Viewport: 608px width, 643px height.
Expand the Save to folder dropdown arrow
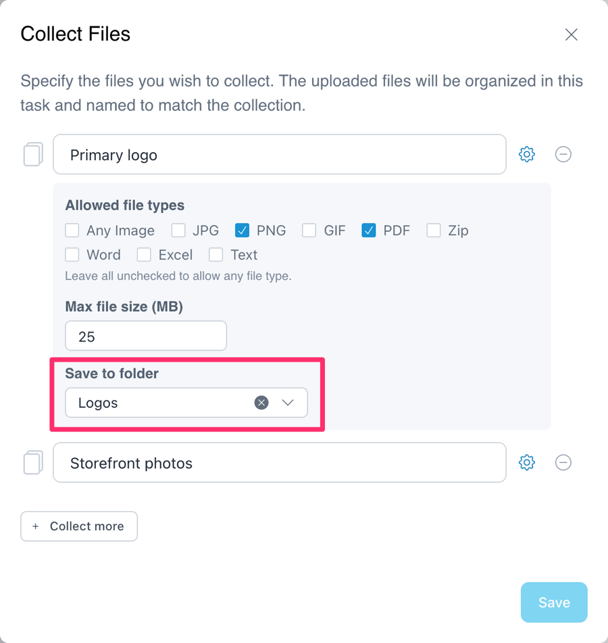pyautogui.click(x=288, y=403)
